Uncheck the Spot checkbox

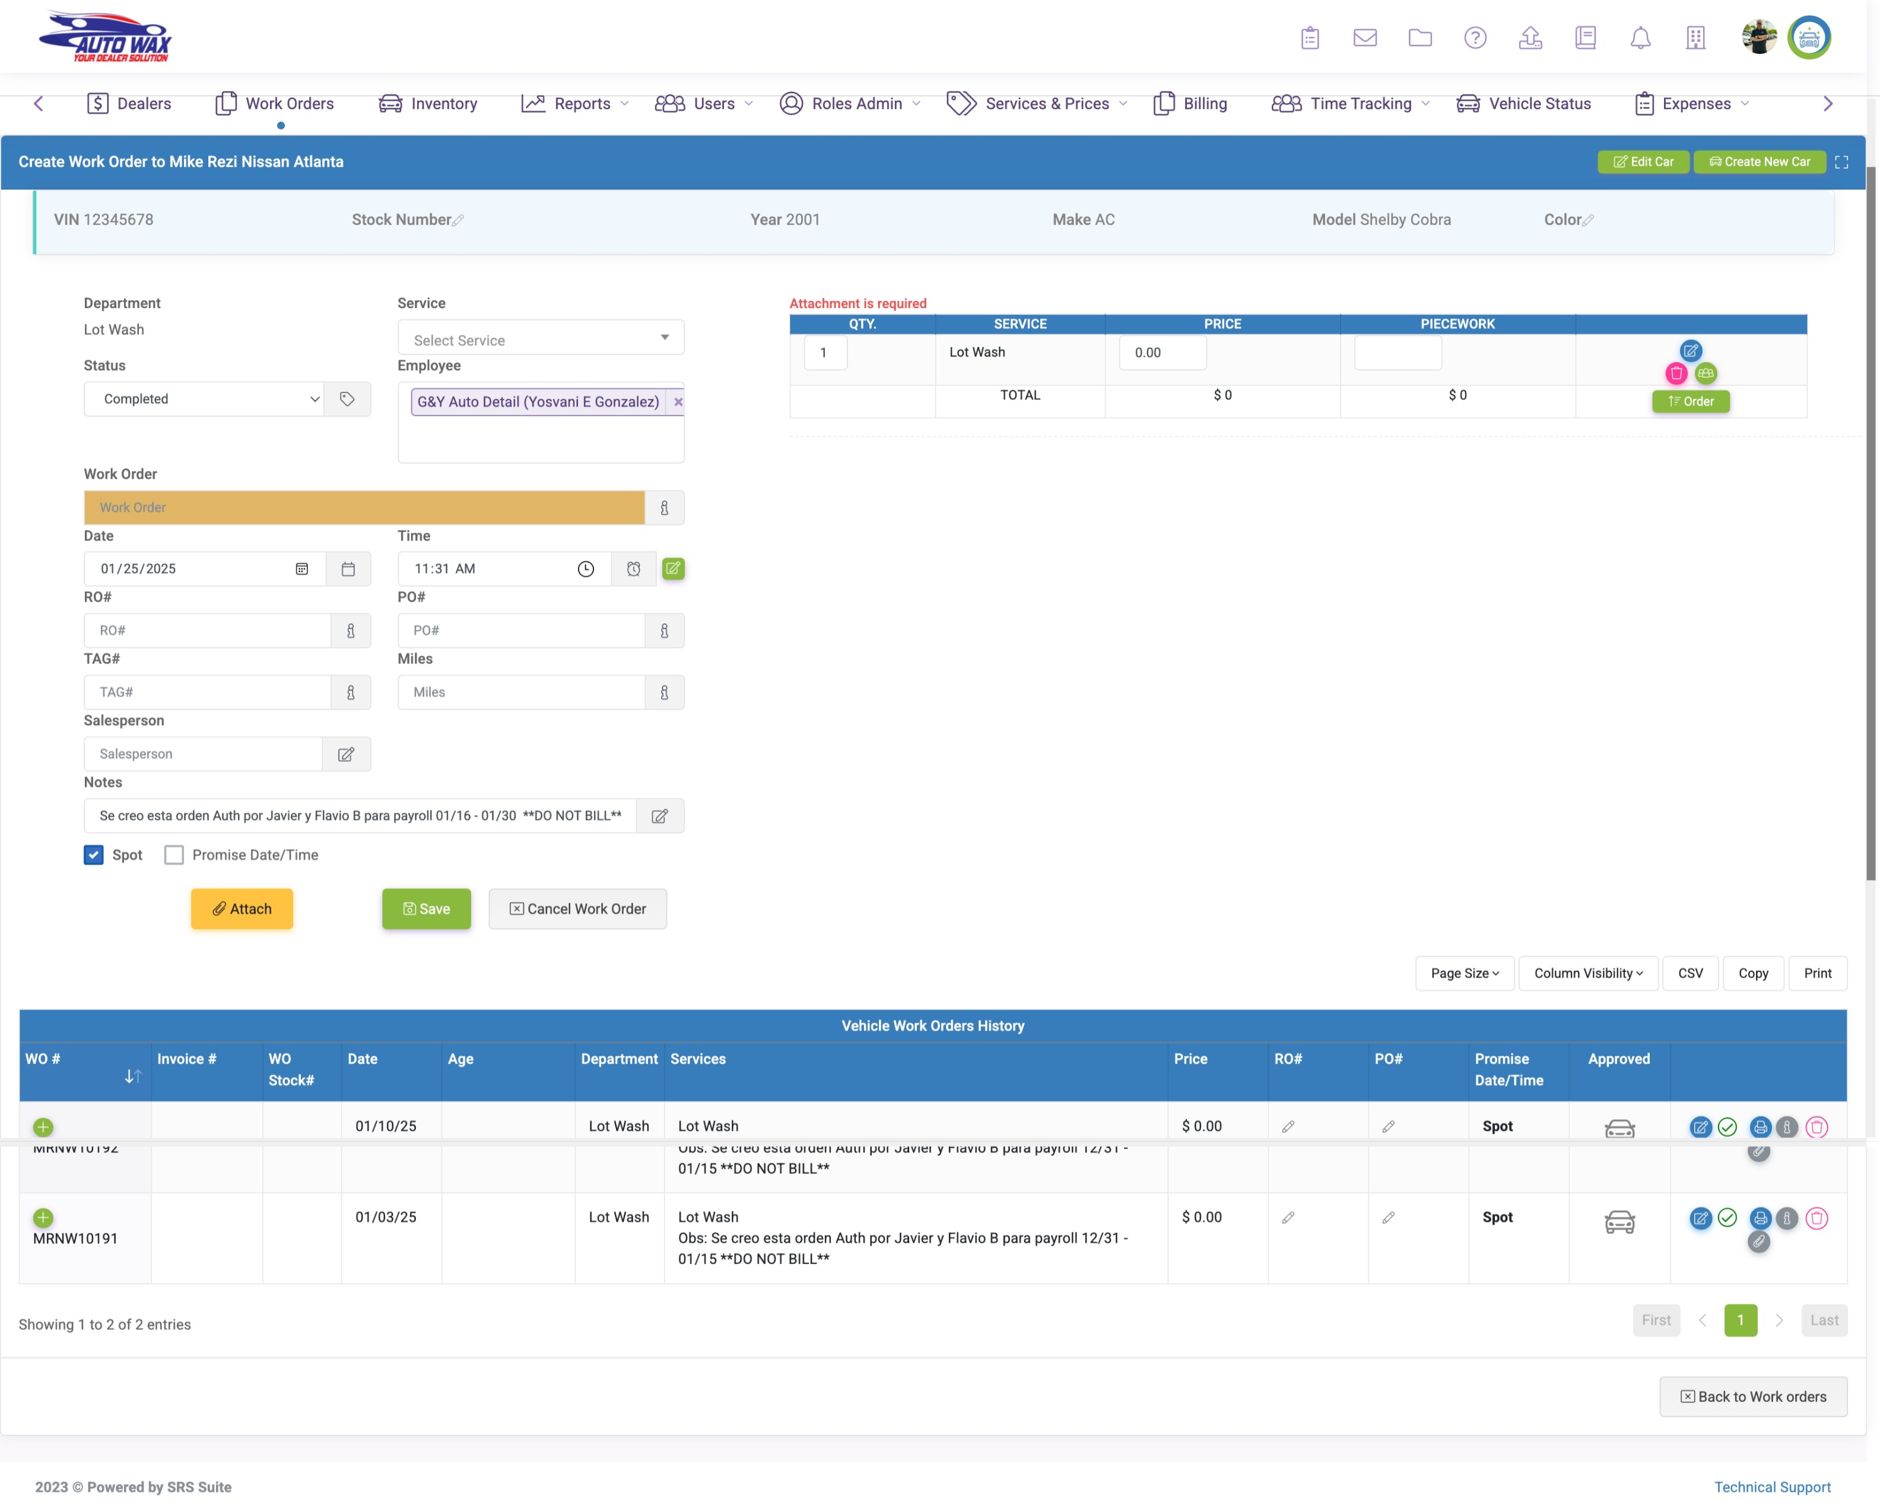point(93,855)
